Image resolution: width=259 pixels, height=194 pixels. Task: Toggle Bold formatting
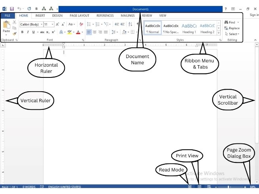click(x=23, y=32)
